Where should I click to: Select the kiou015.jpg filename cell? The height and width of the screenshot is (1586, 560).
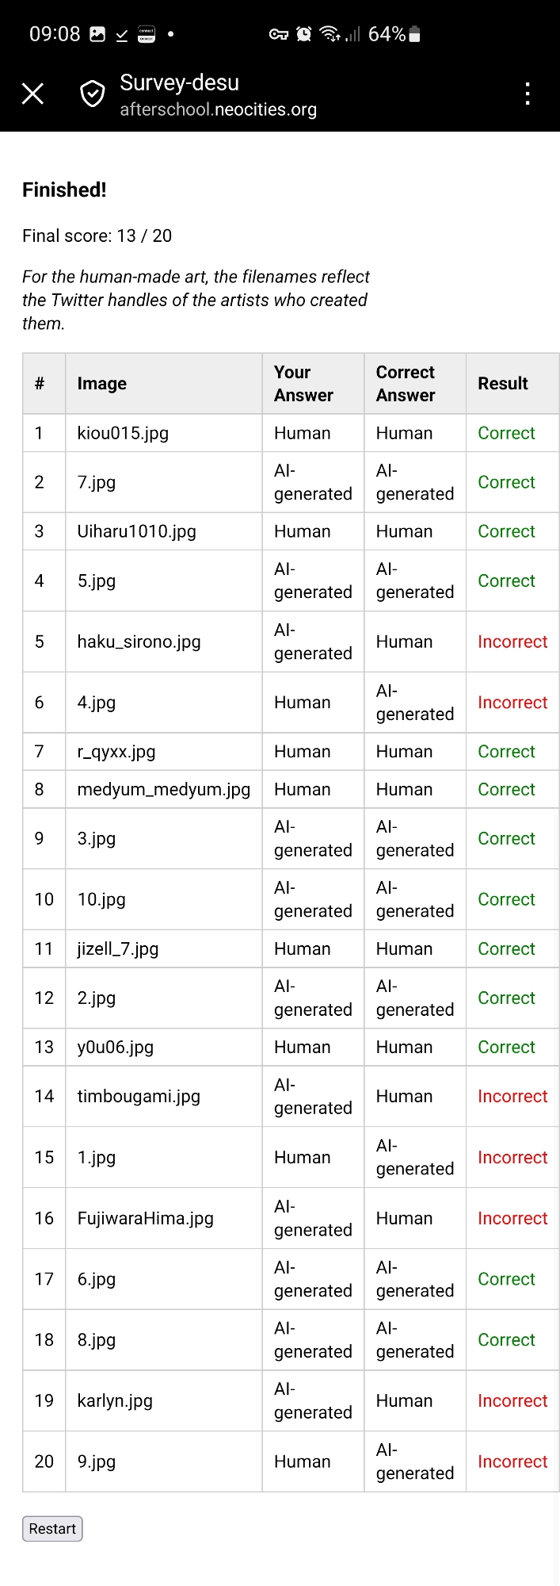[x=123, y=433]
